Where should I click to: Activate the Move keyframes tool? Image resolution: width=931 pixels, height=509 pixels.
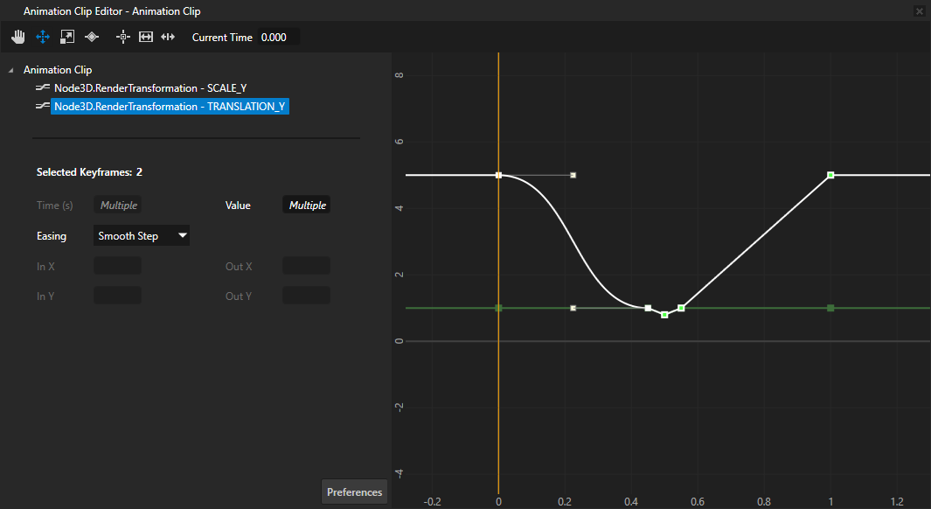pyautogui.click(x=42, y=37)
